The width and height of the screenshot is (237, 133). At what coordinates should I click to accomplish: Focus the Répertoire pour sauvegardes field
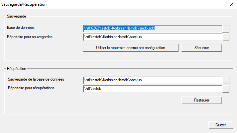point(152,37)
